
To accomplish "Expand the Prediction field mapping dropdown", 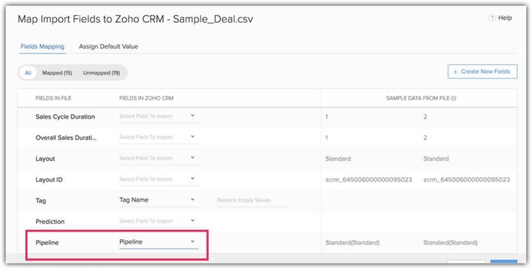I will click(x=158, y=221).
